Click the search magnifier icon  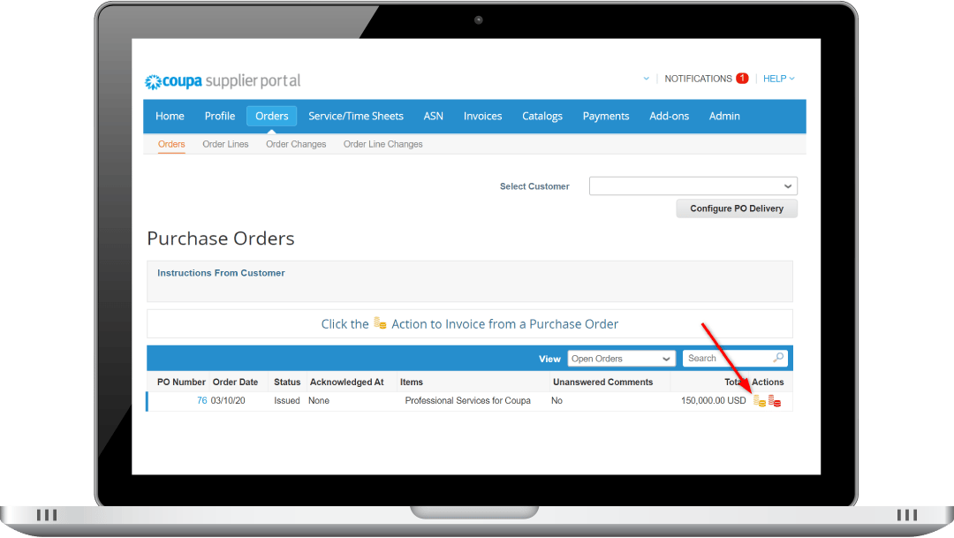pos(777,358)
